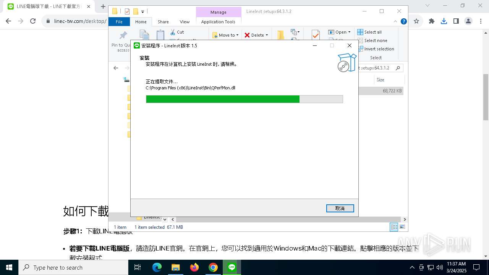Screen dimensions: 489x275
Task: Open Chrome Extensions puzzle icon
Action: pos(432,21)
